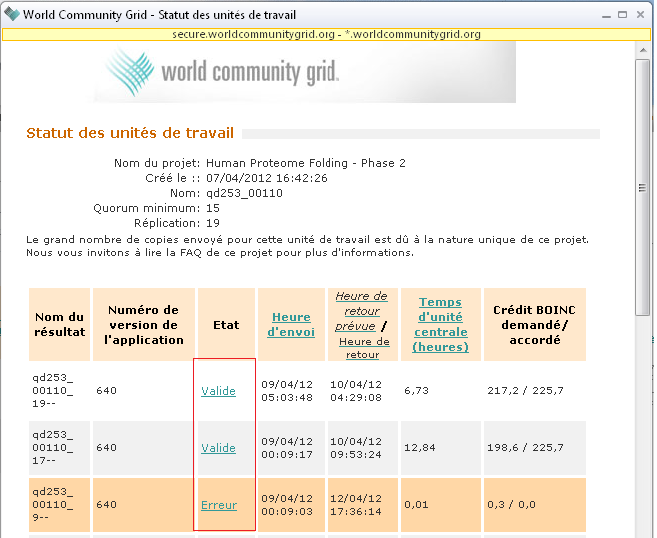Click the Crédit BOINC demandé/accordé header

pos(534,324)
